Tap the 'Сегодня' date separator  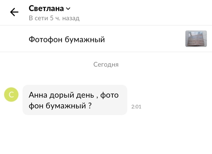(106, 65)
